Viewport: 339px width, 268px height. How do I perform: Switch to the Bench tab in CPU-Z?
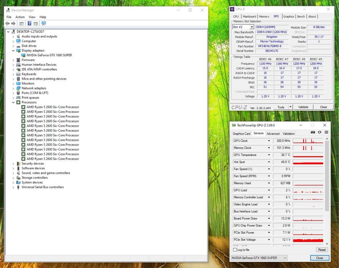point(301,16)
